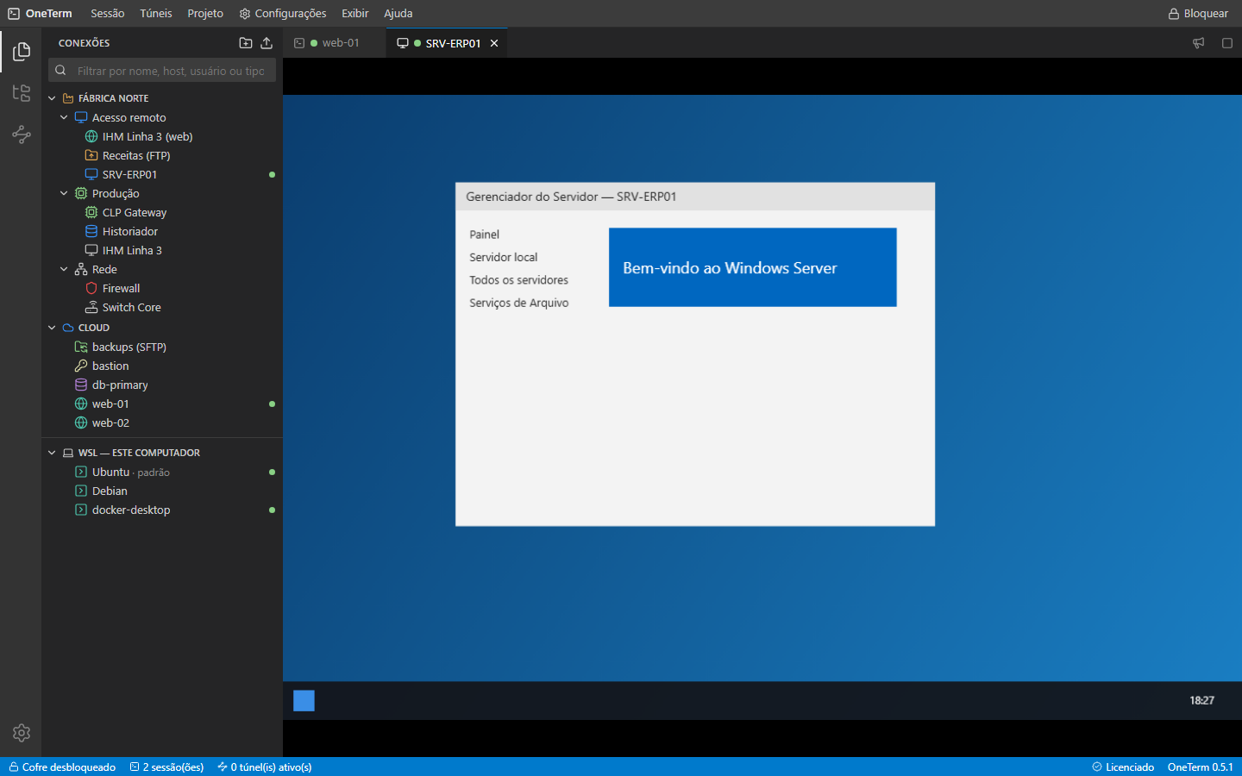Click the Receitas (FTP) folder icon
The height and width of the screenshot is (776, 1242).
pos(91,155)
